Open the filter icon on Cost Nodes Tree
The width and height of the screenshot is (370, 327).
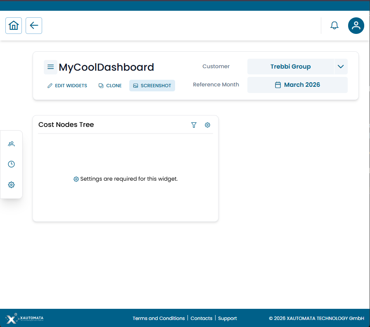coord(194,125)
